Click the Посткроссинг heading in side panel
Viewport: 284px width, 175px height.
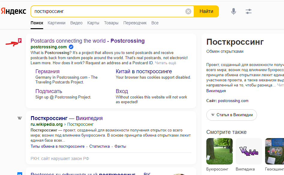tap(235, 42)
